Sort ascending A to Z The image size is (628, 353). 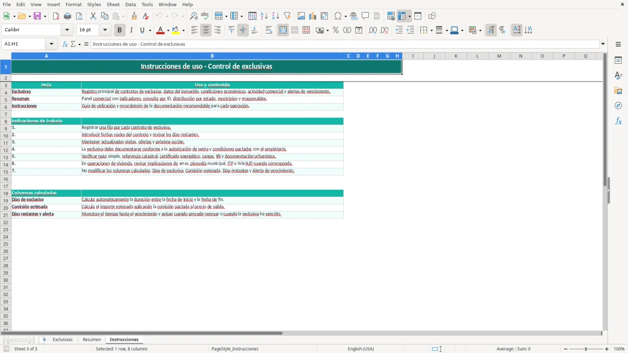tap(264, 16)
